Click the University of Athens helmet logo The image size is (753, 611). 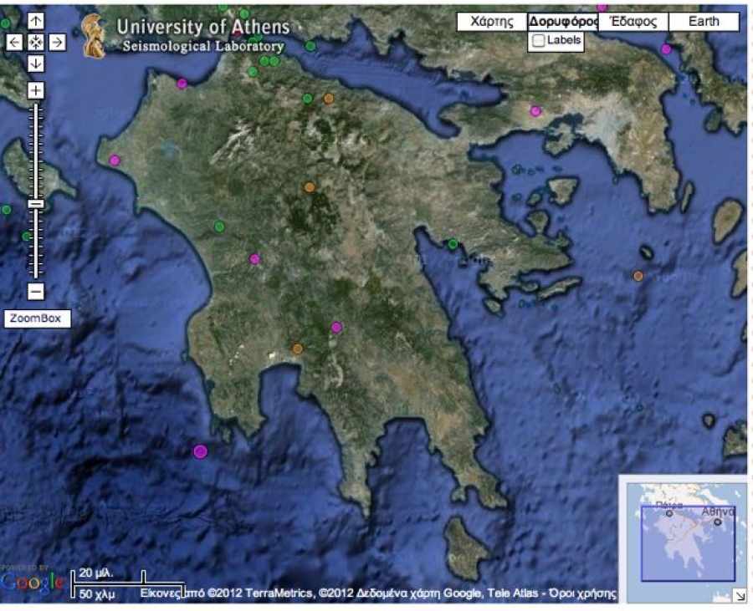(94, 37)
